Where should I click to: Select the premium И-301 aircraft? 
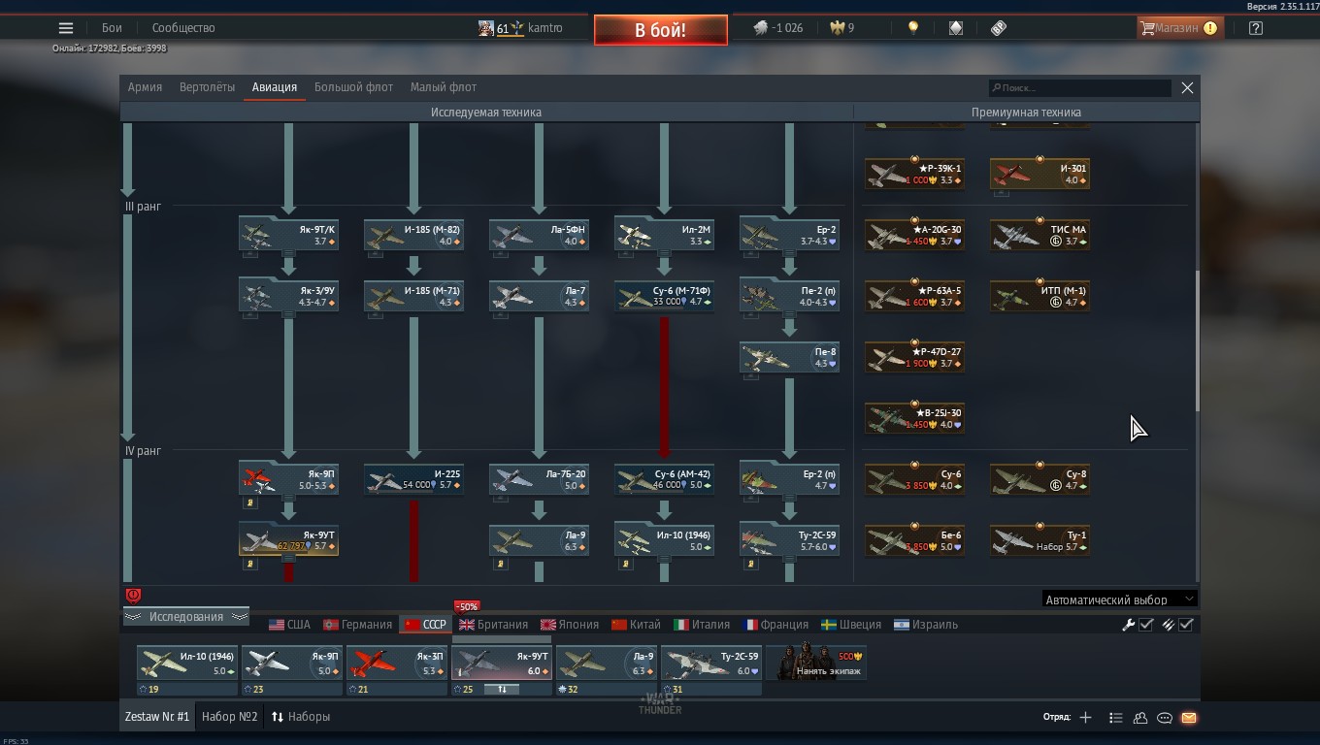tap(1039, 174)
